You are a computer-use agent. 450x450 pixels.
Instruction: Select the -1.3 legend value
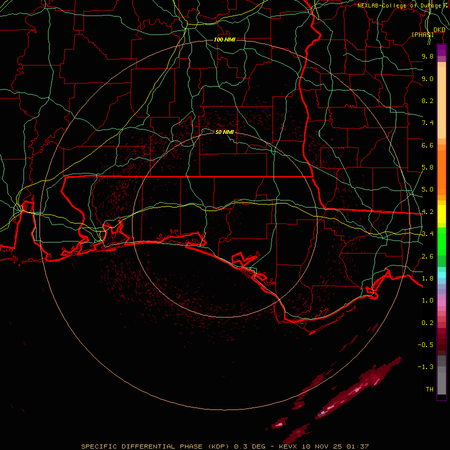(425, 367)
